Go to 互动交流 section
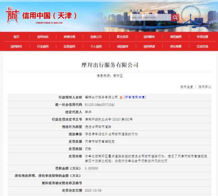Image resolution: width=218 pixels, height=196 pixels. click(x=202, y=46)
